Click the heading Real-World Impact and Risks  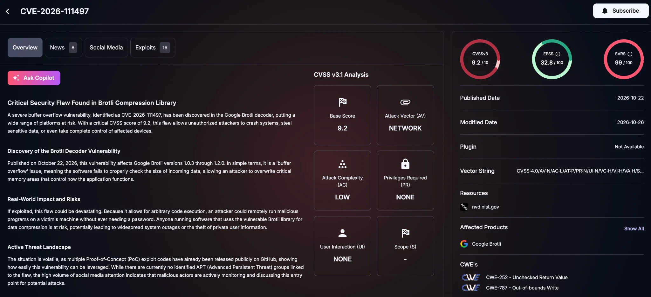[44, 199]
